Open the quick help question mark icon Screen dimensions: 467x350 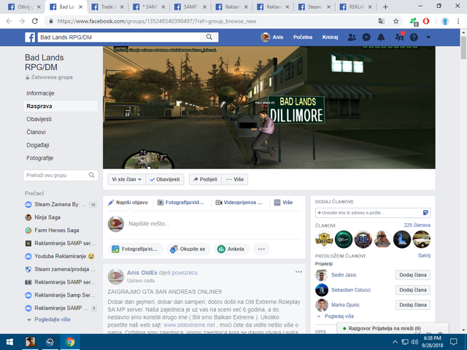click(414, 37)
